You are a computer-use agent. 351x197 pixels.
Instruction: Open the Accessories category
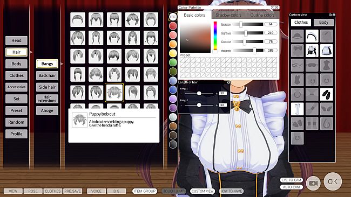(16, 87)
